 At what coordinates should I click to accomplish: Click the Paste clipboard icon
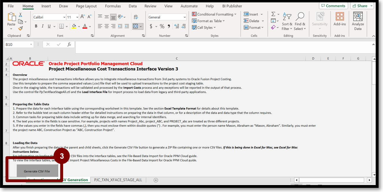(x=11, y=17)
